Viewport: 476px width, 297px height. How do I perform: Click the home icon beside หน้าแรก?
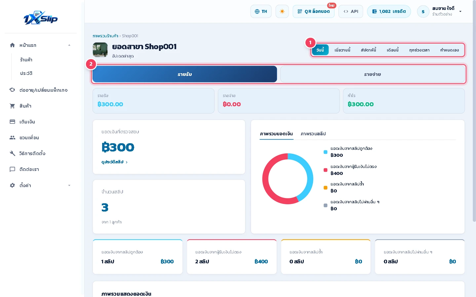(12, 45)
